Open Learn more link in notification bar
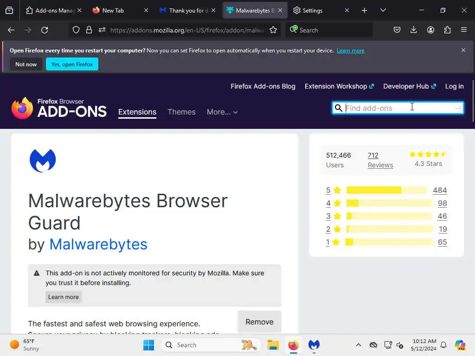 point(351,51)
